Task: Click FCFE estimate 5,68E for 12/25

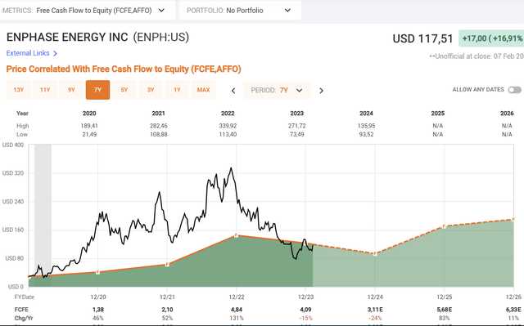Action: click(444, 310)
